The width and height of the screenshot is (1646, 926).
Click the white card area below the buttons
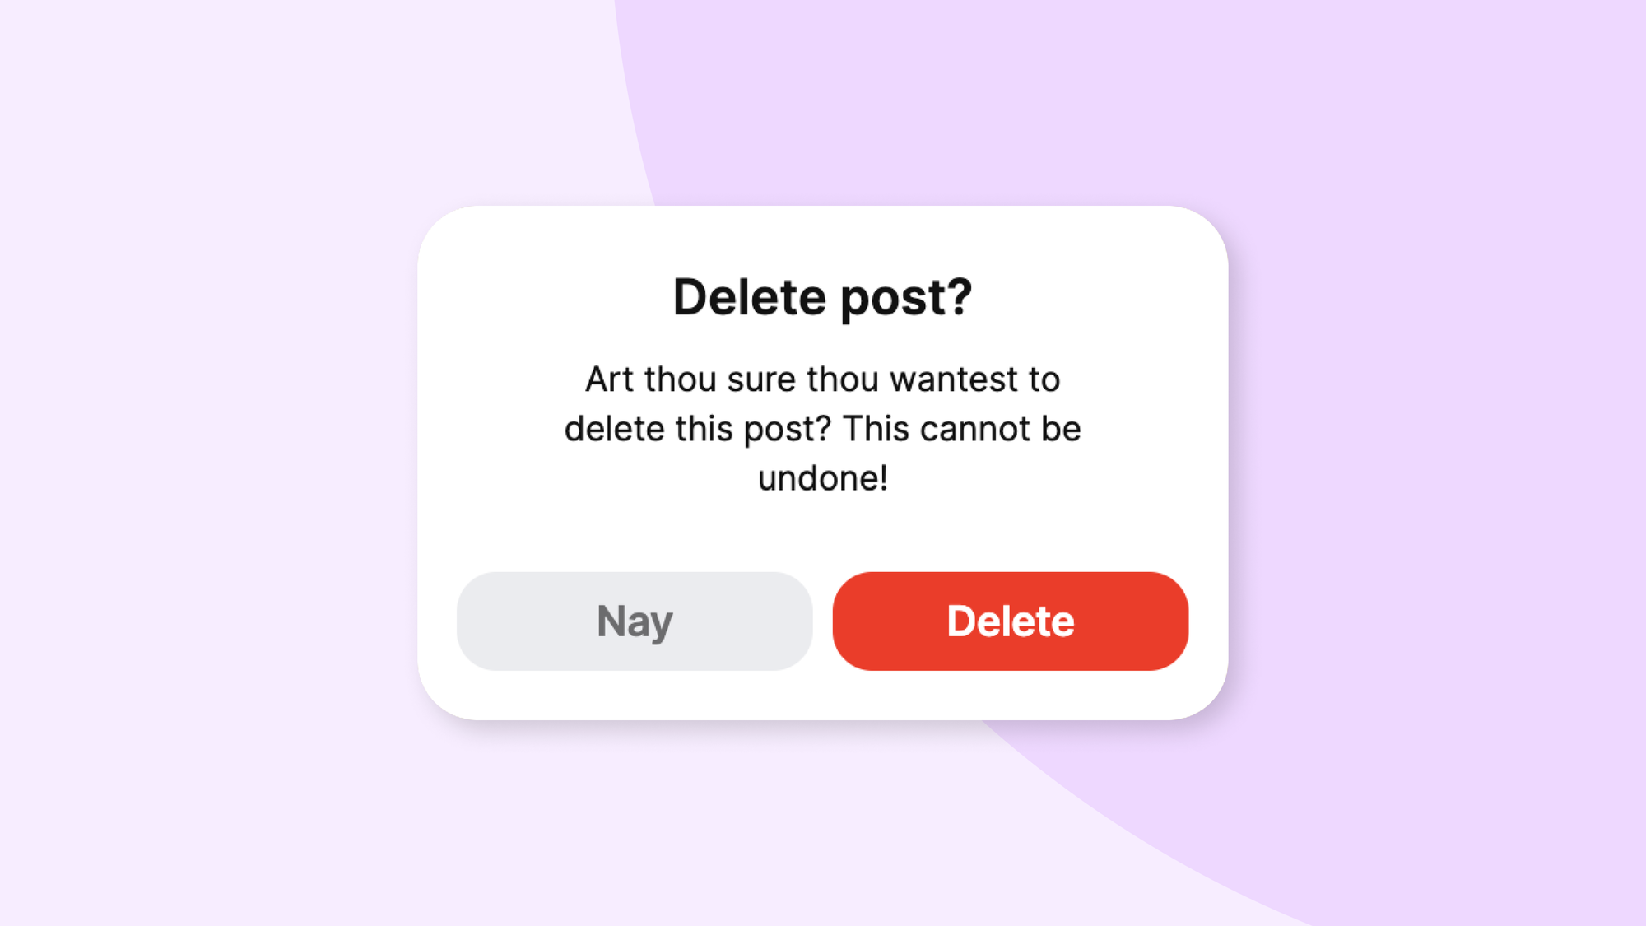tap(823, 695)
